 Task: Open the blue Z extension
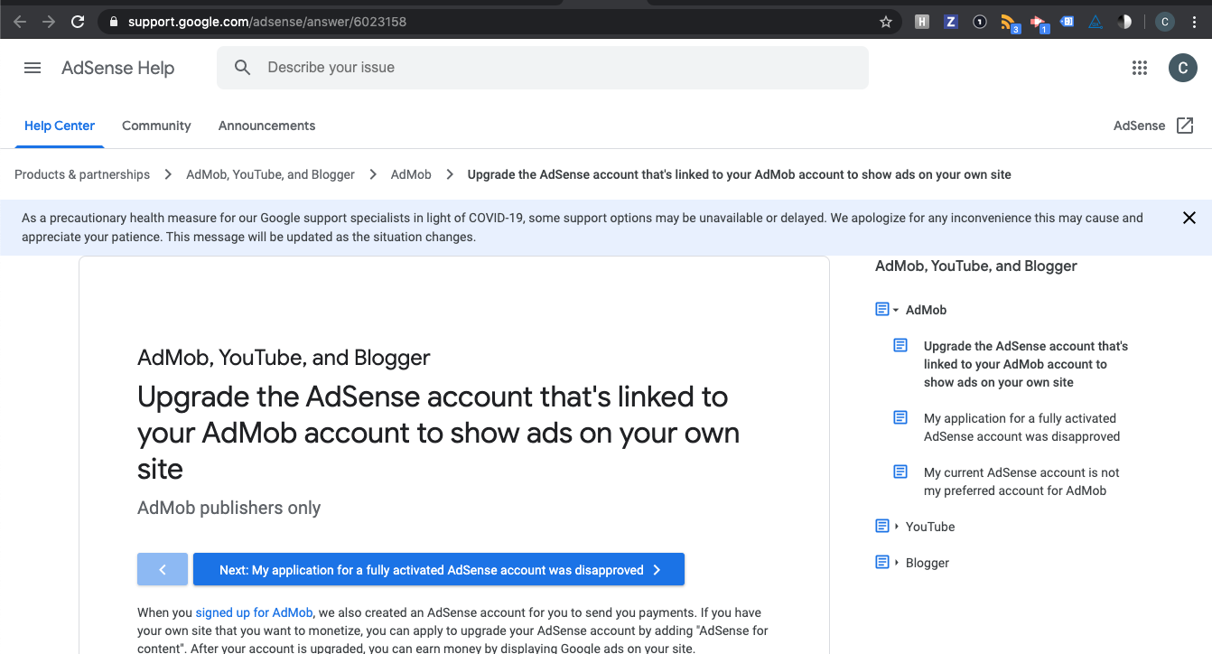coord(951,22)
